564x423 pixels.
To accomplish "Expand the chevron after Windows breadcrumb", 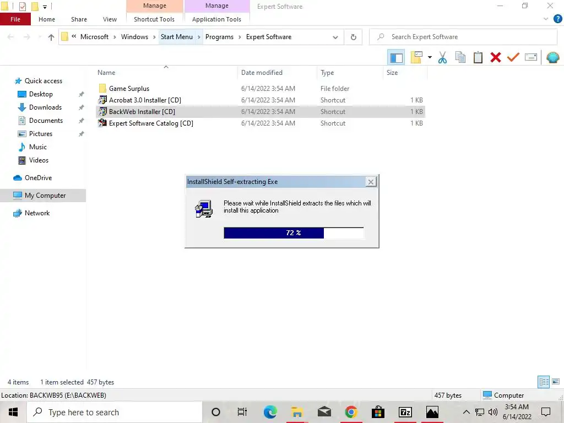I will pyautogui.click(x=154, y=37).
